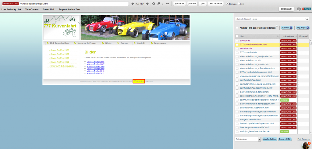Open the chat avatar with notification badge
The height and width of the screenshot is (149, 312).
coord(306,145)
